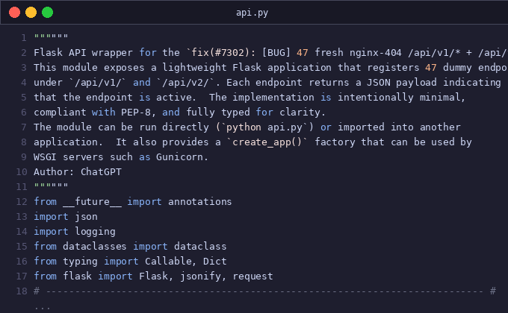The height and width of the screenshot is (313, 508).
Task: Click 'Author: ChatGPT' on line 10
Action: (x=78, y=171)
